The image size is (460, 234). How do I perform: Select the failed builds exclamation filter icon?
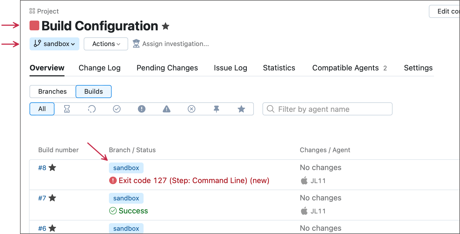point(141,109)
